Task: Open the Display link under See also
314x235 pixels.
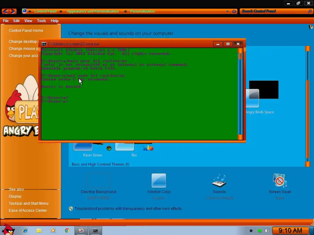Action: tap(15, 196)
